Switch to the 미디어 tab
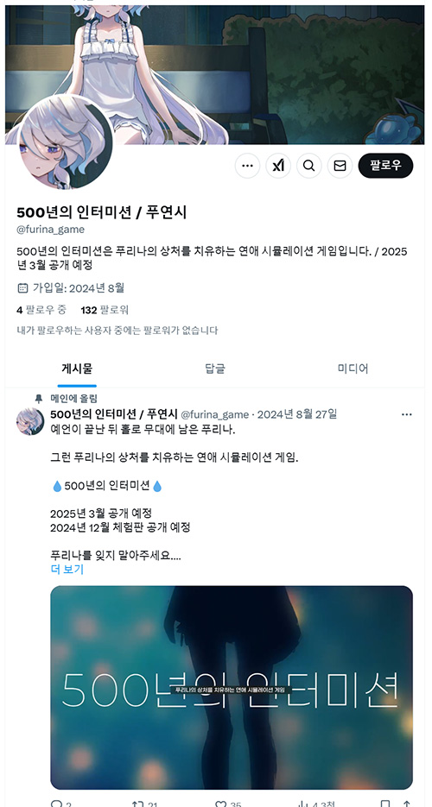The width and height of the screenshot is (432, 807). (353, 369)
